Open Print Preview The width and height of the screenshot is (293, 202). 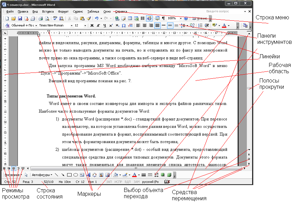tap(47, 18)
